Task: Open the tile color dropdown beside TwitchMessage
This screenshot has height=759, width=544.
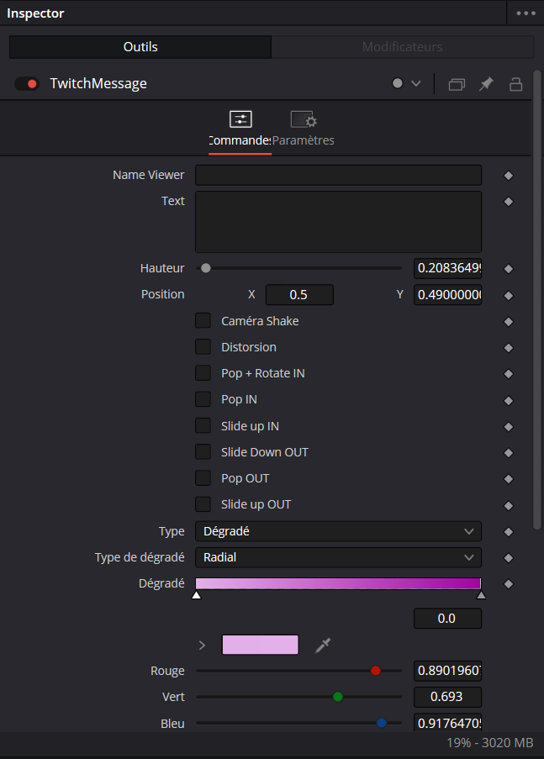Action: (x=405, y=84)
